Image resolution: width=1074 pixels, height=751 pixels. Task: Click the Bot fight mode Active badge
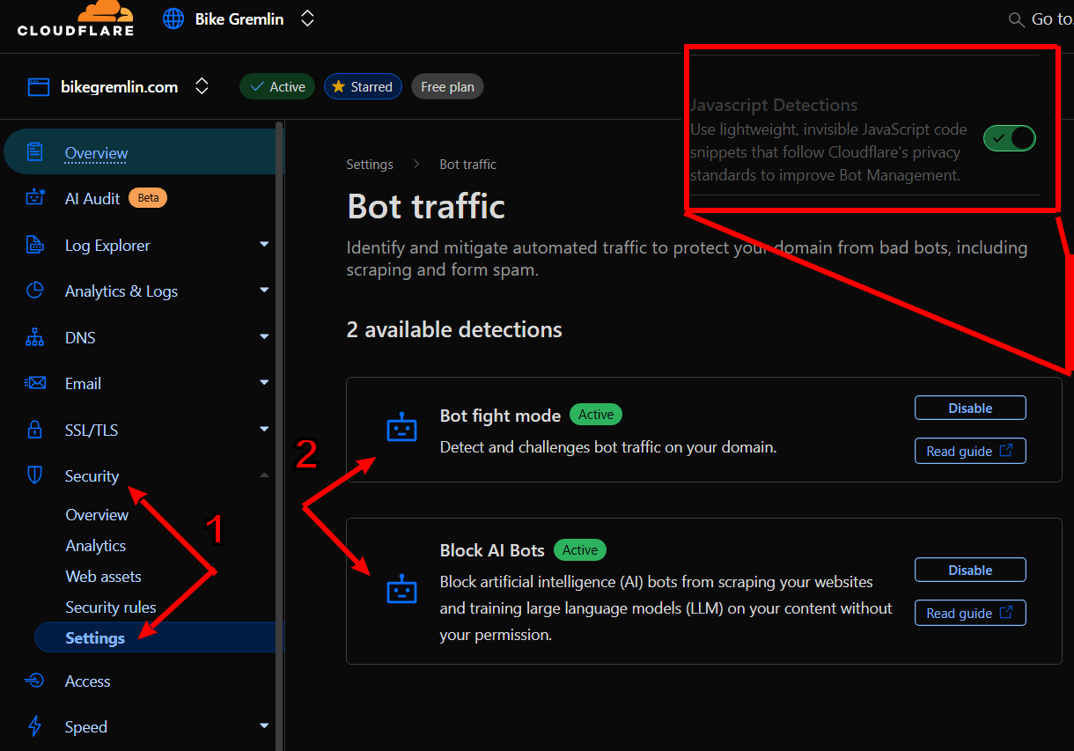596,415
